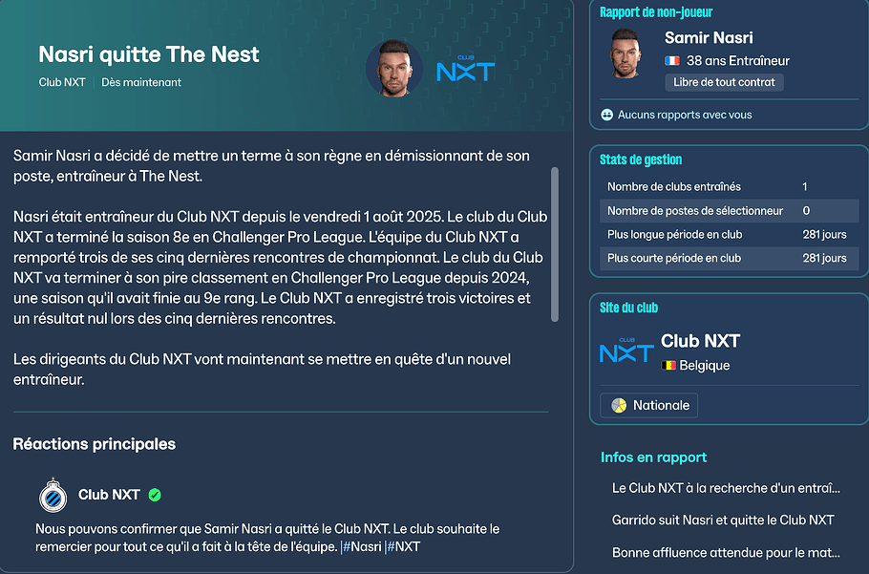
Task: Click the Club NXT name in Site du club
Action: tap(700, 341)
